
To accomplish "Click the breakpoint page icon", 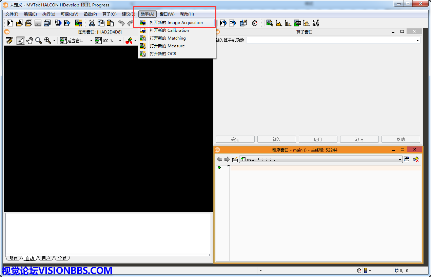I will pos(243,23).
